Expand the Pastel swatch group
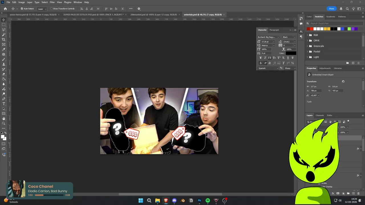365x205 pixels. coord(307,52)
